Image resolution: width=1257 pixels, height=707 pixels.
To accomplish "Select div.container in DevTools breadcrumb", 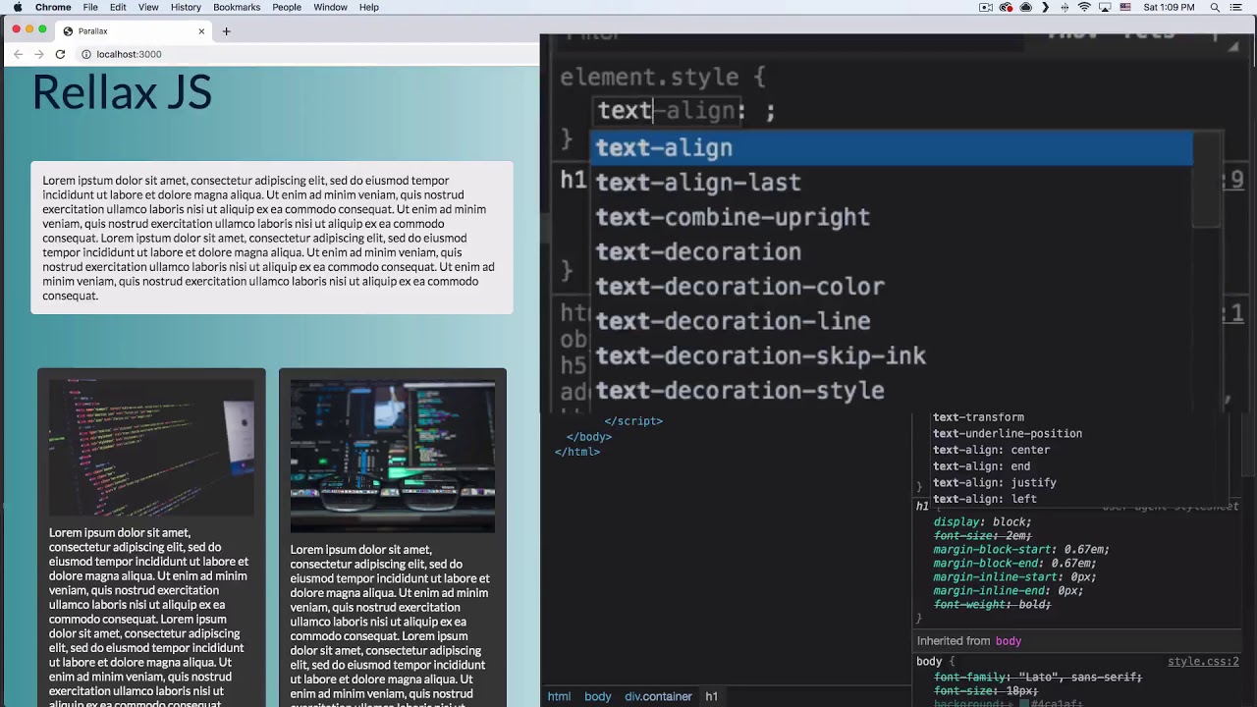I will (x=658, y=696).
